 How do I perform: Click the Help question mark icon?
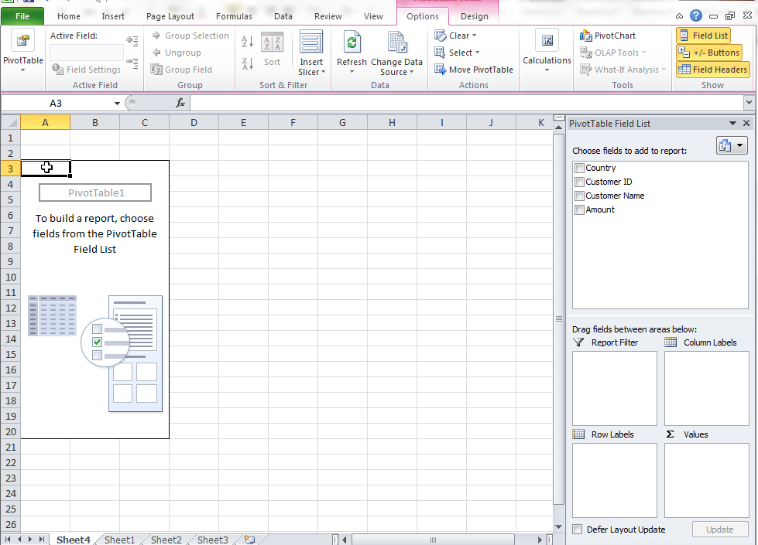pos(695,15)
